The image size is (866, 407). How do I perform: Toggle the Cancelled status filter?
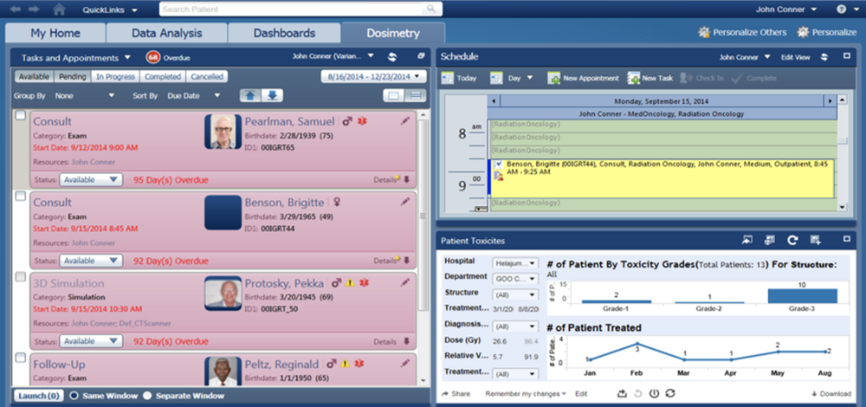[207, 77]
